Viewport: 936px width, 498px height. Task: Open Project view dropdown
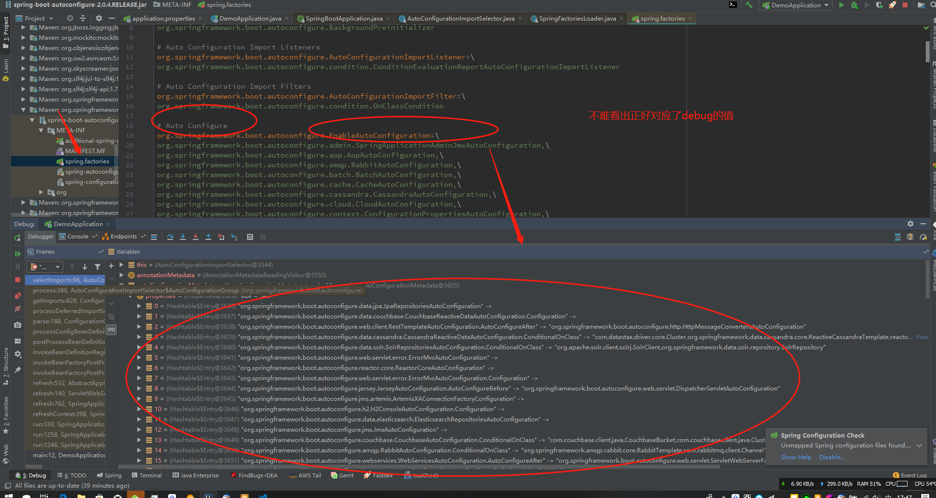click(x=34, y=18)
